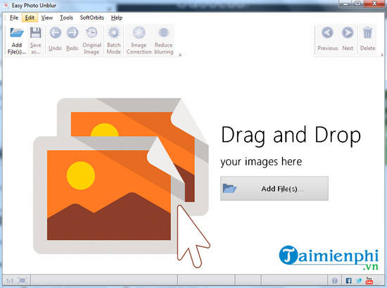Open the Twitter icon in status bar
This screenshot has height=288, width=387.
359,280
